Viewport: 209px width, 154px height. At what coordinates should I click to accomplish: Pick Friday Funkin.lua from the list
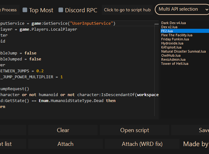[x=175, y=39]
